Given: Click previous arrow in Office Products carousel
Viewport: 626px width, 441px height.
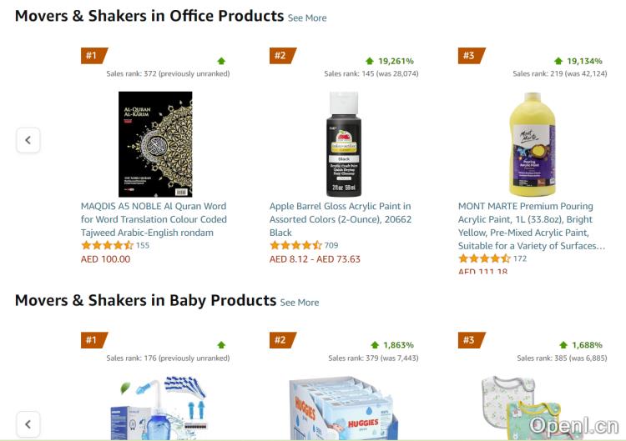Looking at the screenshot, I should (28, 140).
